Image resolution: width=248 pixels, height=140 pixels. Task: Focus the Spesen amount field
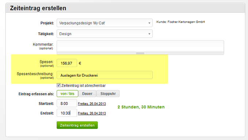67,63
